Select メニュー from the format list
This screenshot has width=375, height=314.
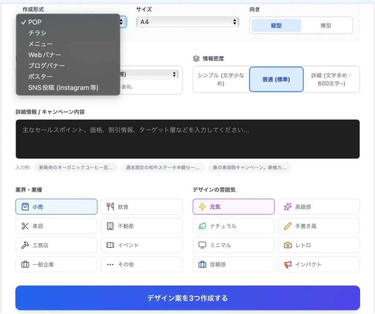point(68,44)
